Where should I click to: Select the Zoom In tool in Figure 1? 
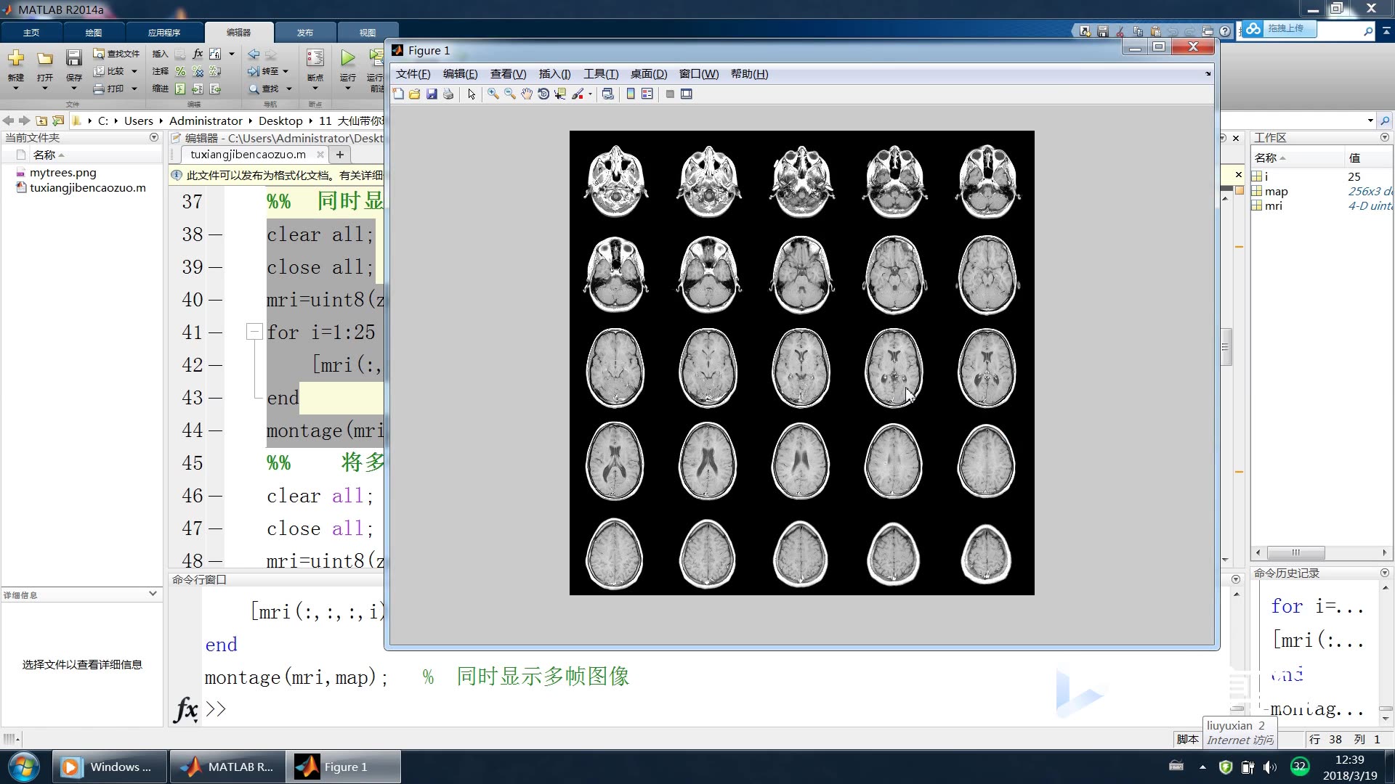pyautogui.click(x=493, y=94)
